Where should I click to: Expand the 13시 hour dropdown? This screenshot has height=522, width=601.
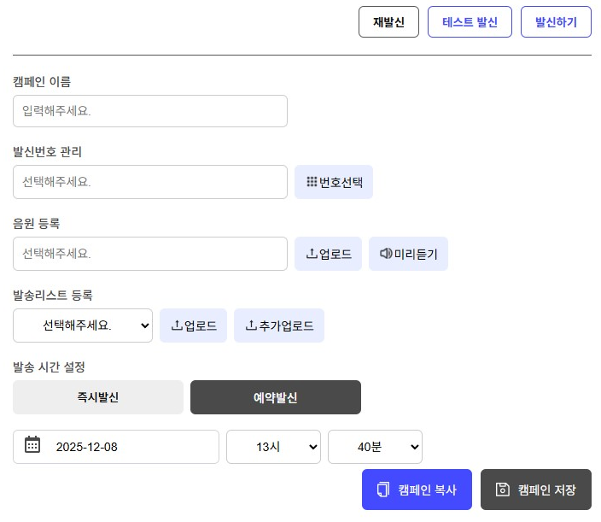coord(273,447)
